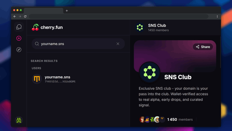Click the SNS Club header icon
The height and width of the screenshot is (131, 232).
tap(140, 27)
